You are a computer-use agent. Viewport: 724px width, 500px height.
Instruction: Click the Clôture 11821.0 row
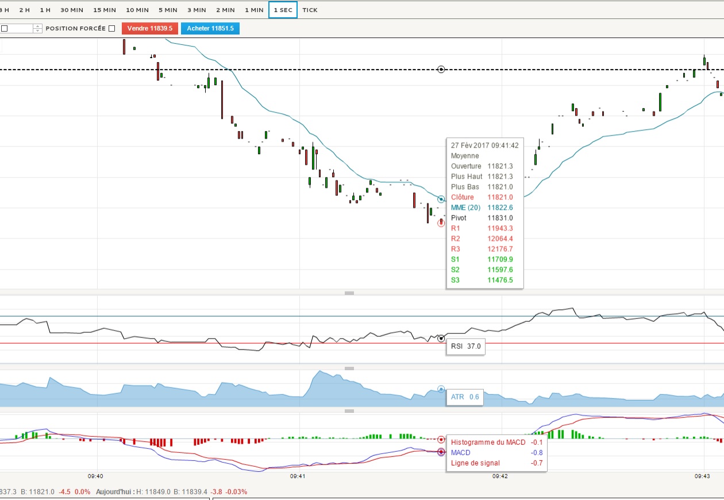tap(482, 197)
